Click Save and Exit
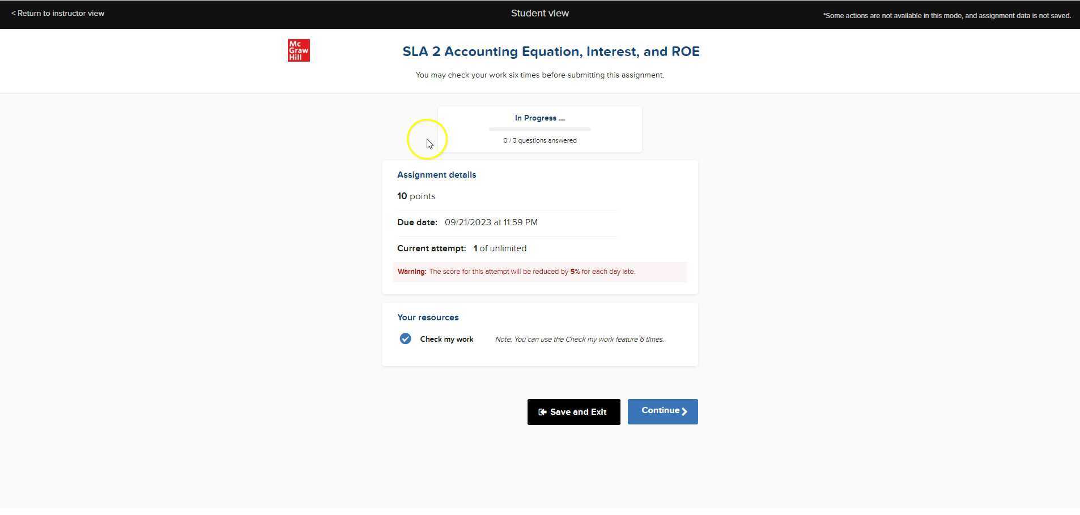The width and height of the screenshot is (1080, 515). tap(573, 411)
